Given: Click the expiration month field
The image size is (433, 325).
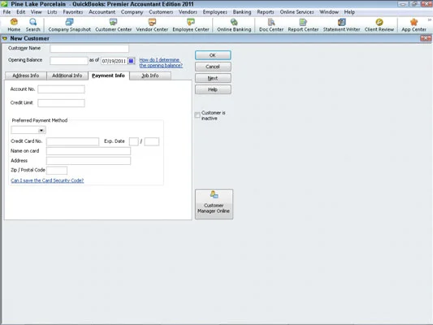Looking at the screenshot, I should (134, 141).
